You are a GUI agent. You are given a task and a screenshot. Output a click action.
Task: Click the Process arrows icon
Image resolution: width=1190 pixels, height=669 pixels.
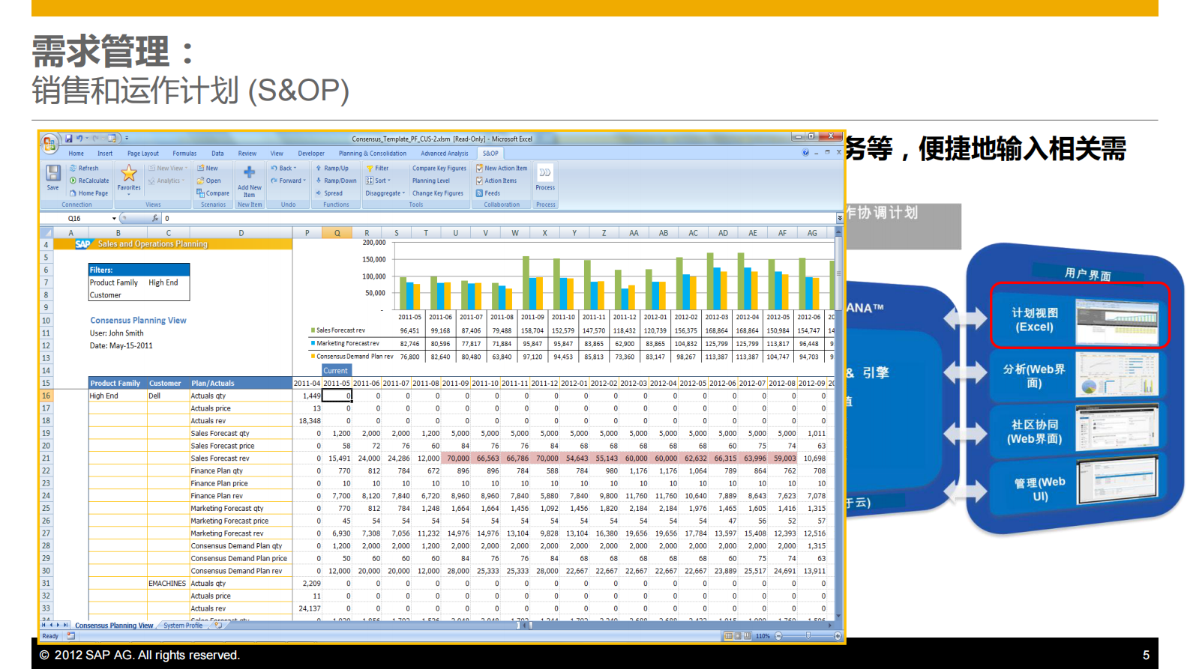(545, 172)
